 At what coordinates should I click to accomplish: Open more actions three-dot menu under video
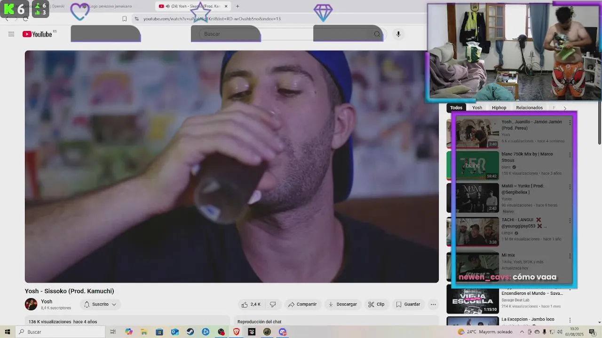pyautogui.click(x=433, y=304)
